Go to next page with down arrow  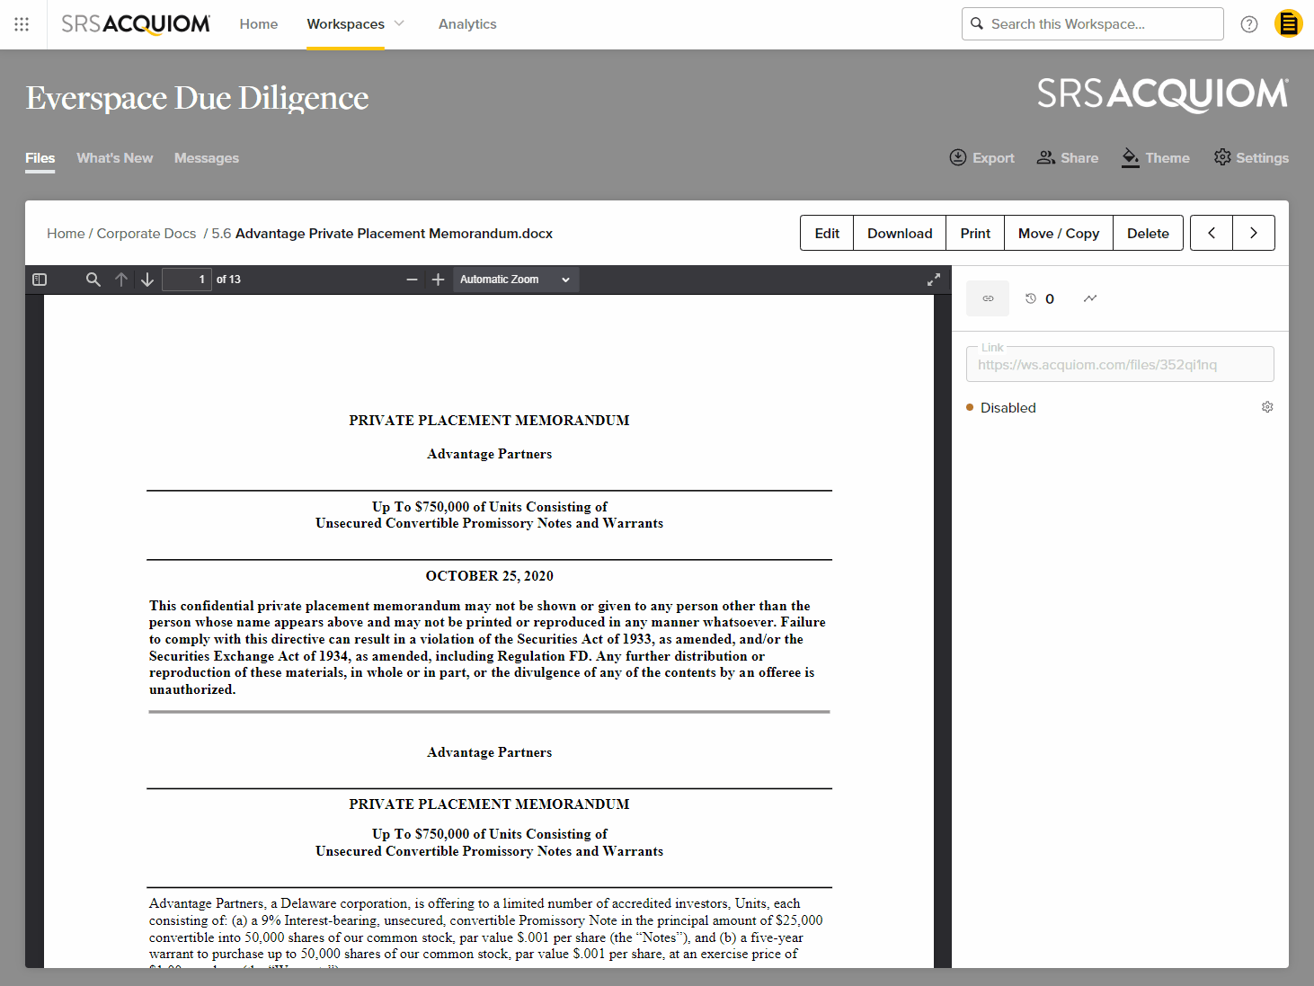click(x=147, y=280)
